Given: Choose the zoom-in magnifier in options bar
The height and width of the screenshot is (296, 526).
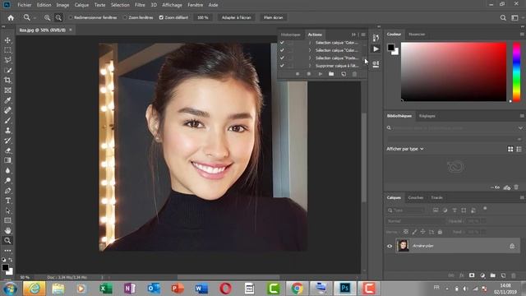Looking at the screenshot, I should (x=48, y=17).
